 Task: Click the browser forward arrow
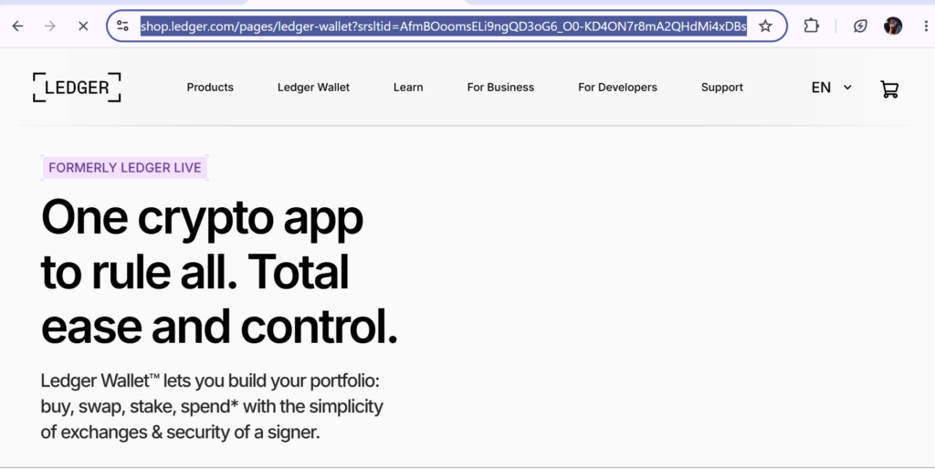point(51,26)
